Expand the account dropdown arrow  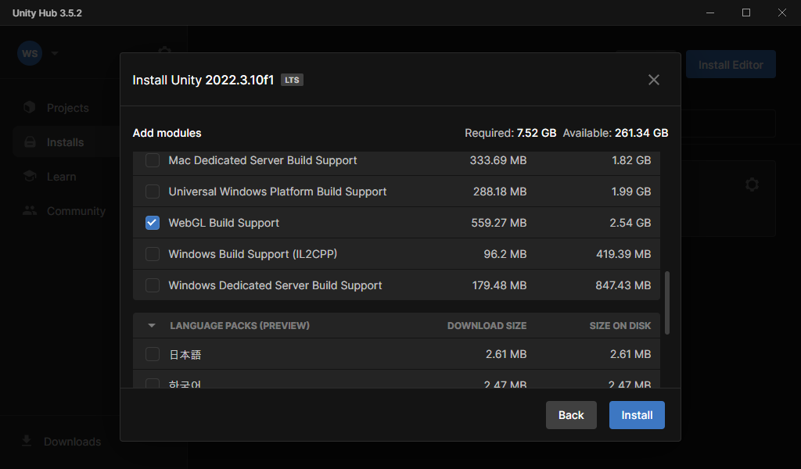click(x=55, y=53)
